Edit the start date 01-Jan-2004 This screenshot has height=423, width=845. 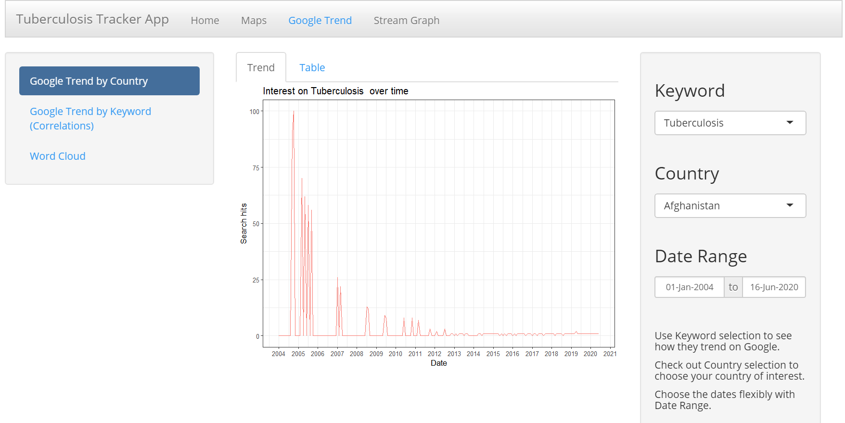tap(690, 287)
